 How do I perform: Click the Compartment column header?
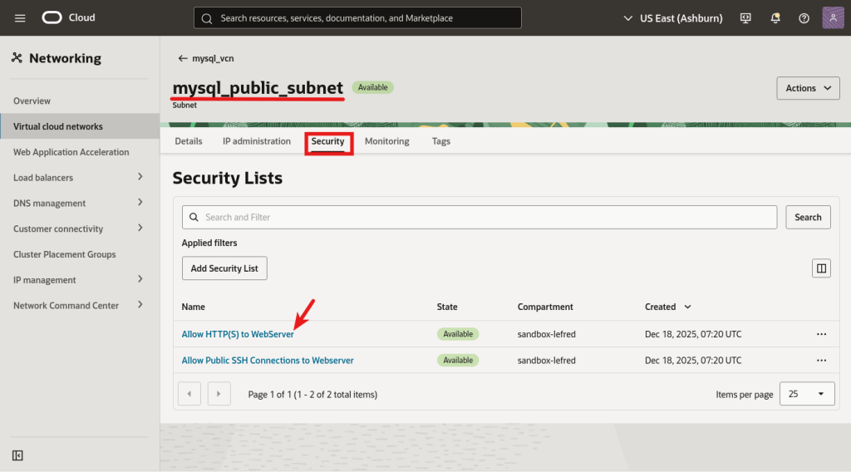click(x=545, y=307)
